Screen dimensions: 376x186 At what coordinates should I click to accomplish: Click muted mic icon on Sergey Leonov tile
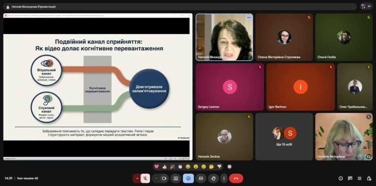coord(260,67)
